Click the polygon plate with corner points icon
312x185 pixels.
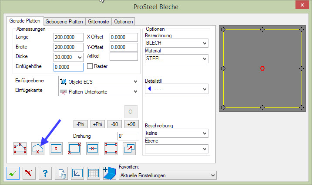pyautogui.click(x=20, y=148)
